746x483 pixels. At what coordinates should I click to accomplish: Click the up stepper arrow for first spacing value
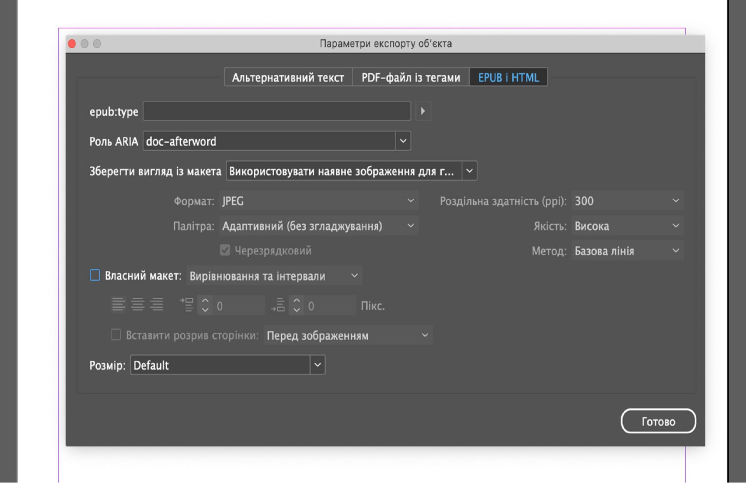(x=206, y=301)
